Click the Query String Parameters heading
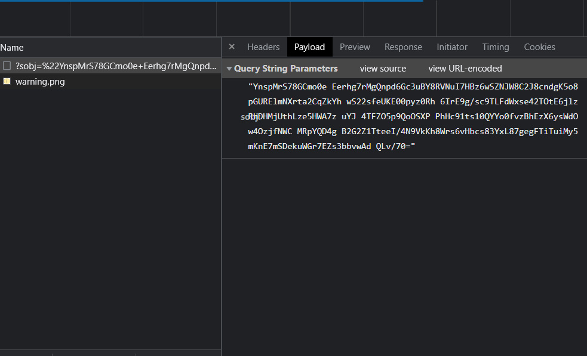The image size is (587, 356). click(x=285, y=69)
